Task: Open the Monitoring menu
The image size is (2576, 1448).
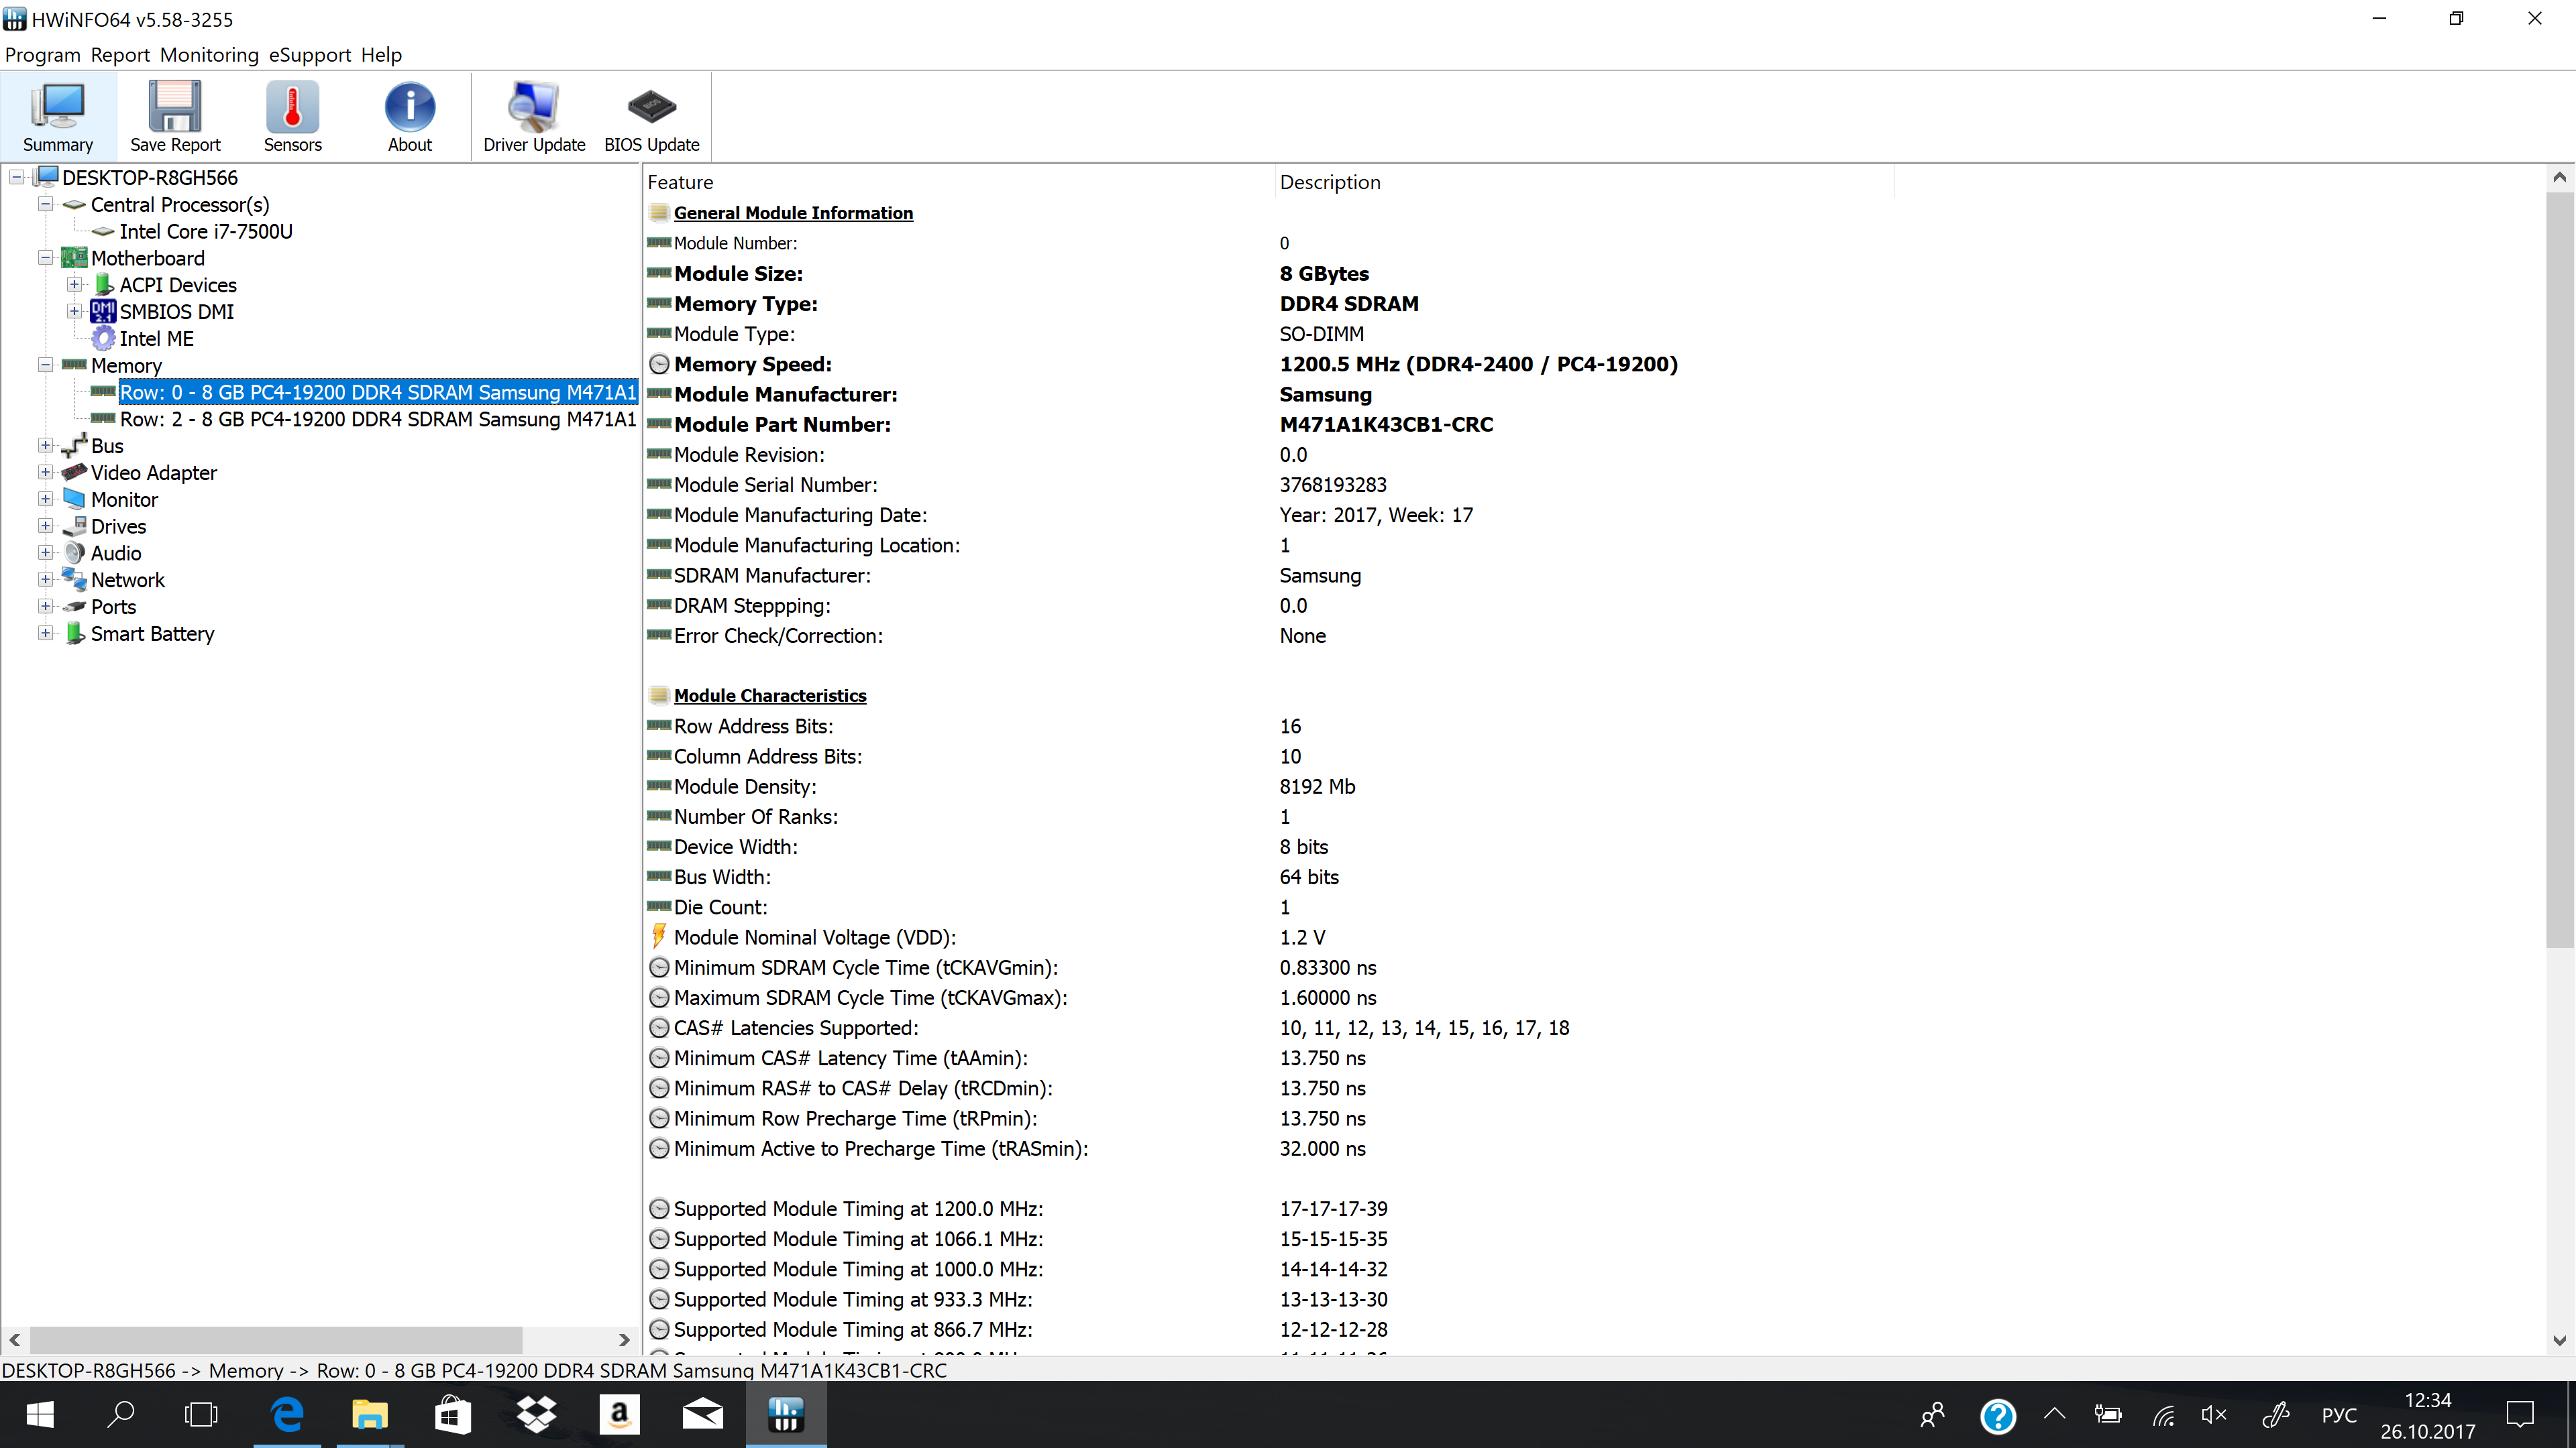Action: 209,55
